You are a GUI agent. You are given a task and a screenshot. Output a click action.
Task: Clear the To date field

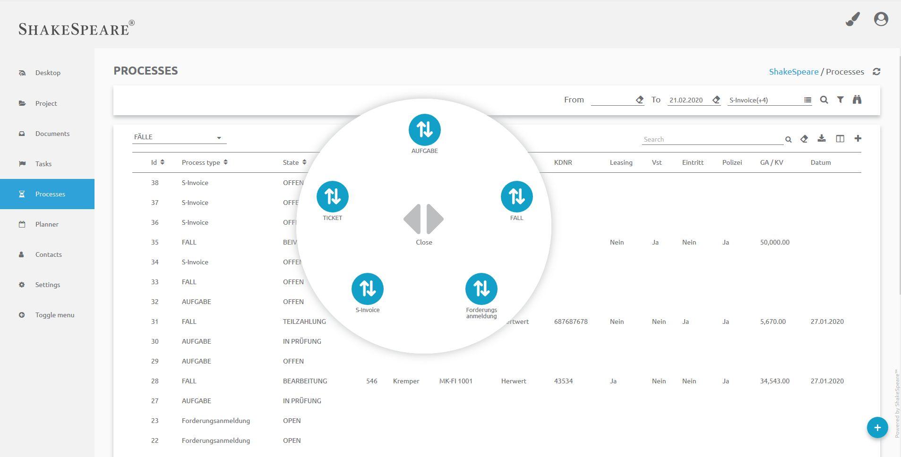tap(716, 100)
